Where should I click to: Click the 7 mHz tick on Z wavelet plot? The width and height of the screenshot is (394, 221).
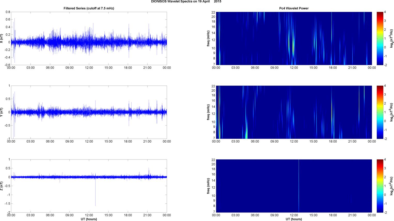tap(214, 212)
